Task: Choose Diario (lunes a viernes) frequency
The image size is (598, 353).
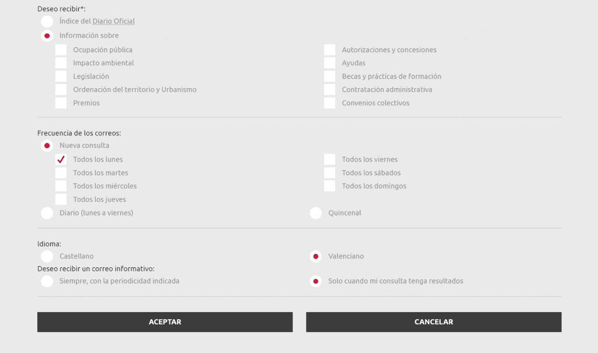Action: click(x=47, y=213)
